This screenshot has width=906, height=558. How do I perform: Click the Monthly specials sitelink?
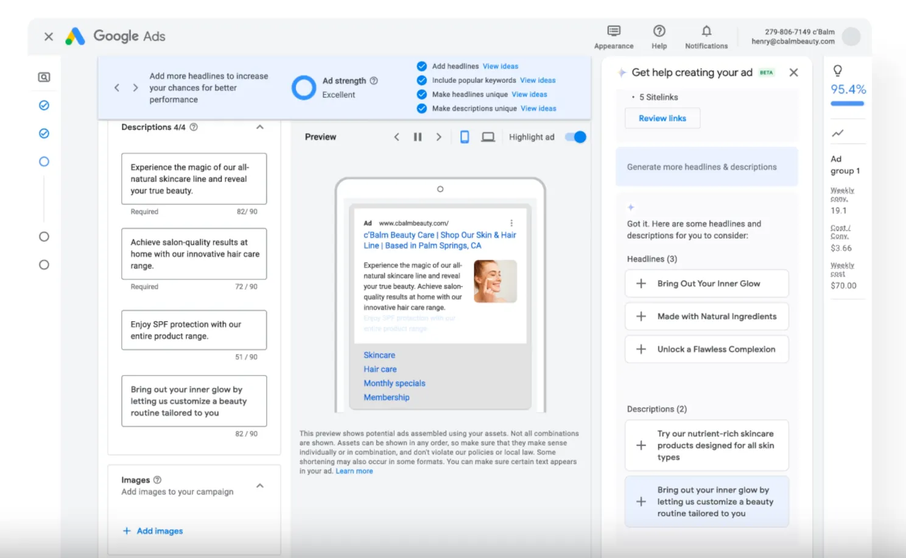395,383
